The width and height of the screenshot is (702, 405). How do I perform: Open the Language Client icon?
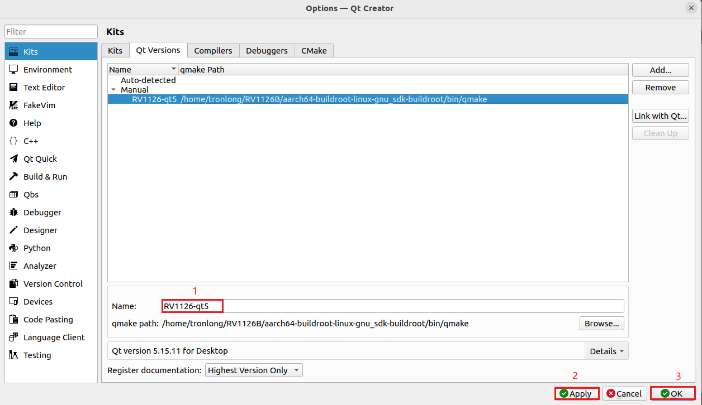coord(14,337)
